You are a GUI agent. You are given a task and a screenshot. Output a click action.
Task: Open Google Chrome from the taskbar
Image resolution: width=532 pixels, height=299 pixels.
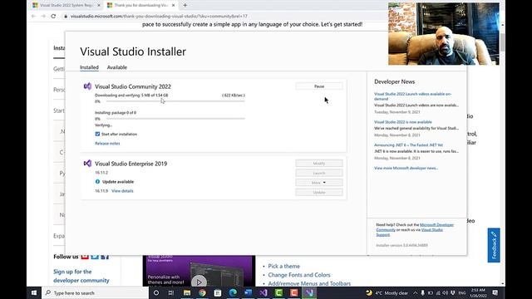[202, 293]
